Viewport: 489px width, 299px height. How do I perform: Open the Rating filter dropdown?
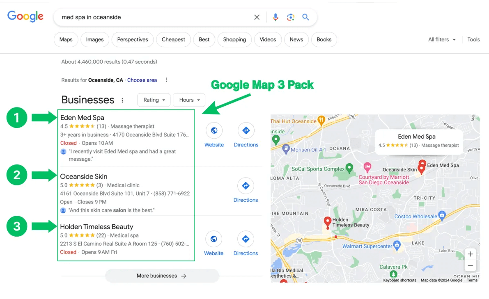click(x=154, y=100)
